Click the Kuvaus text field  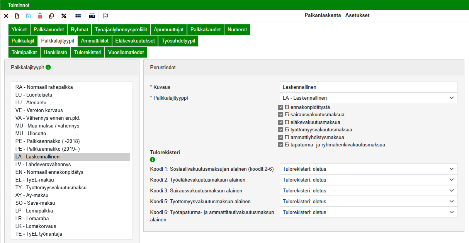coord(368,87)
